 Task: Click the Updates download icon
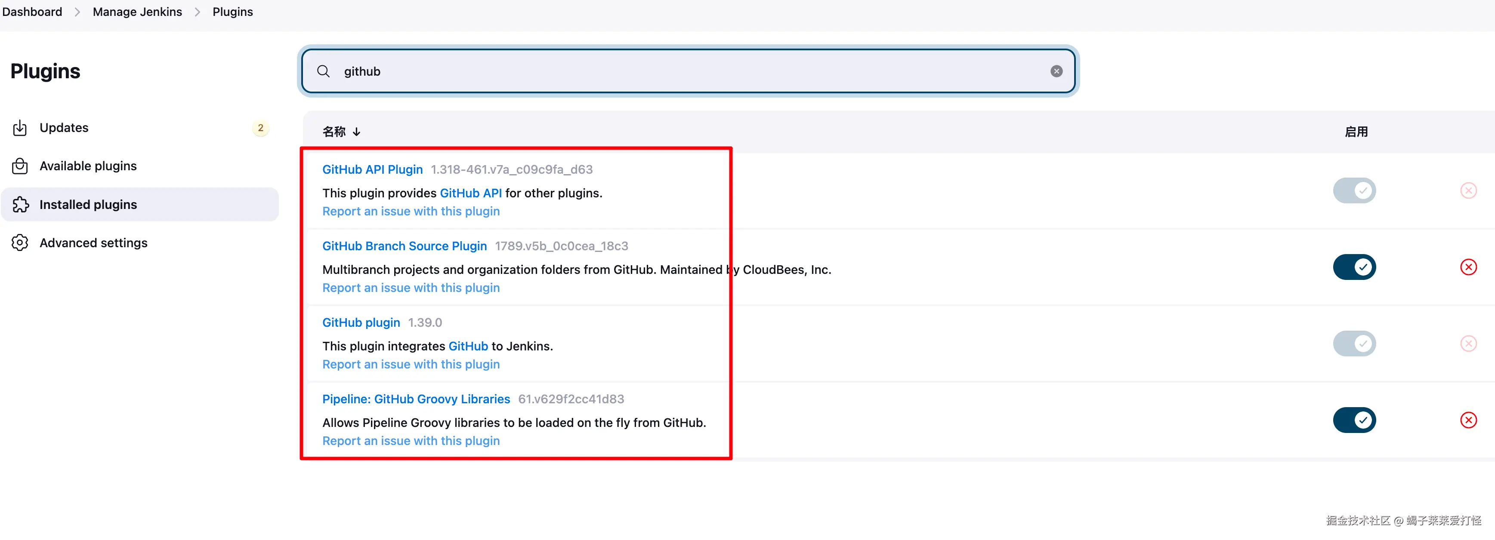click(x=20, y=128)
